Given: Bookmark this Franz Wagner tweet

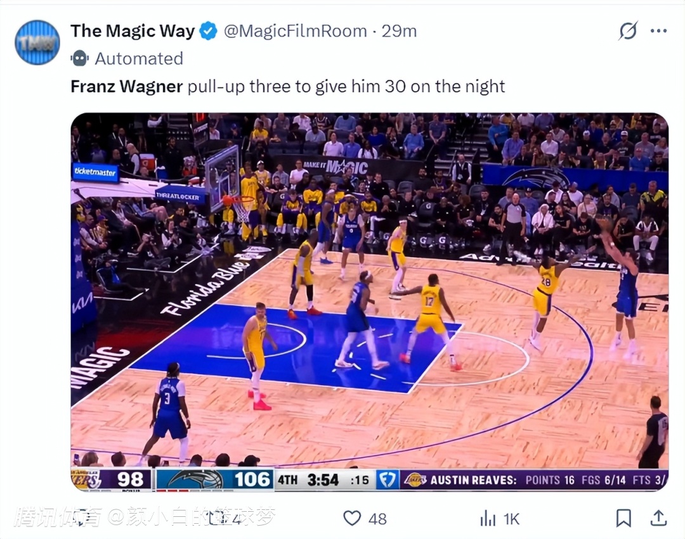Looking at the screenshot, I should click(623, 519).
